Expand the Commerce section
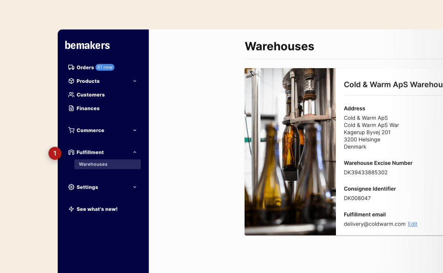 pyautogui.click(x=134, y=130)
